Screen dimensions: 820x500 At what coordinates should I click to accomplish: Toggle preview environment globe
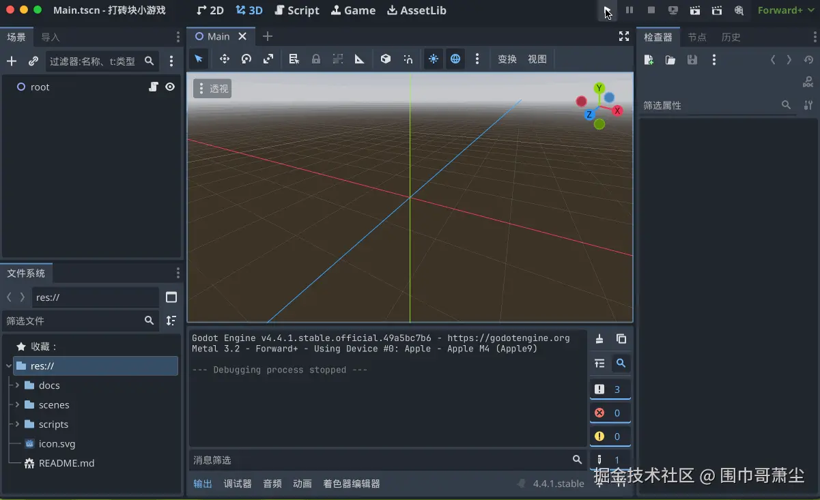coord(455,59)
